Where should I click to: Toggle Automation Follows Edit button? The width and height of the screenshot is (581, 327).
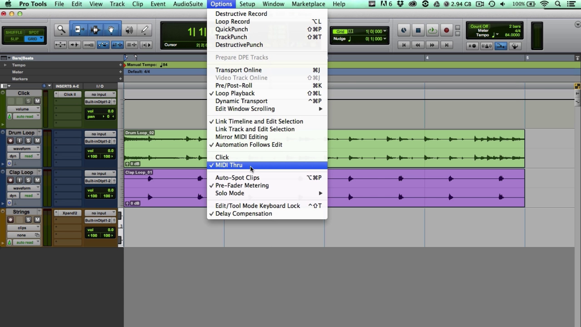(x=103, y=45)
